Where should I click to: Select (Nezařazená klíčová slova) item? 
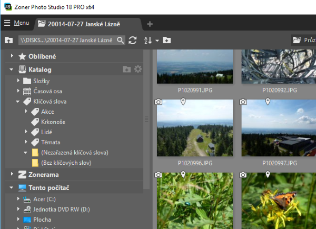click(x=75, y=153)
